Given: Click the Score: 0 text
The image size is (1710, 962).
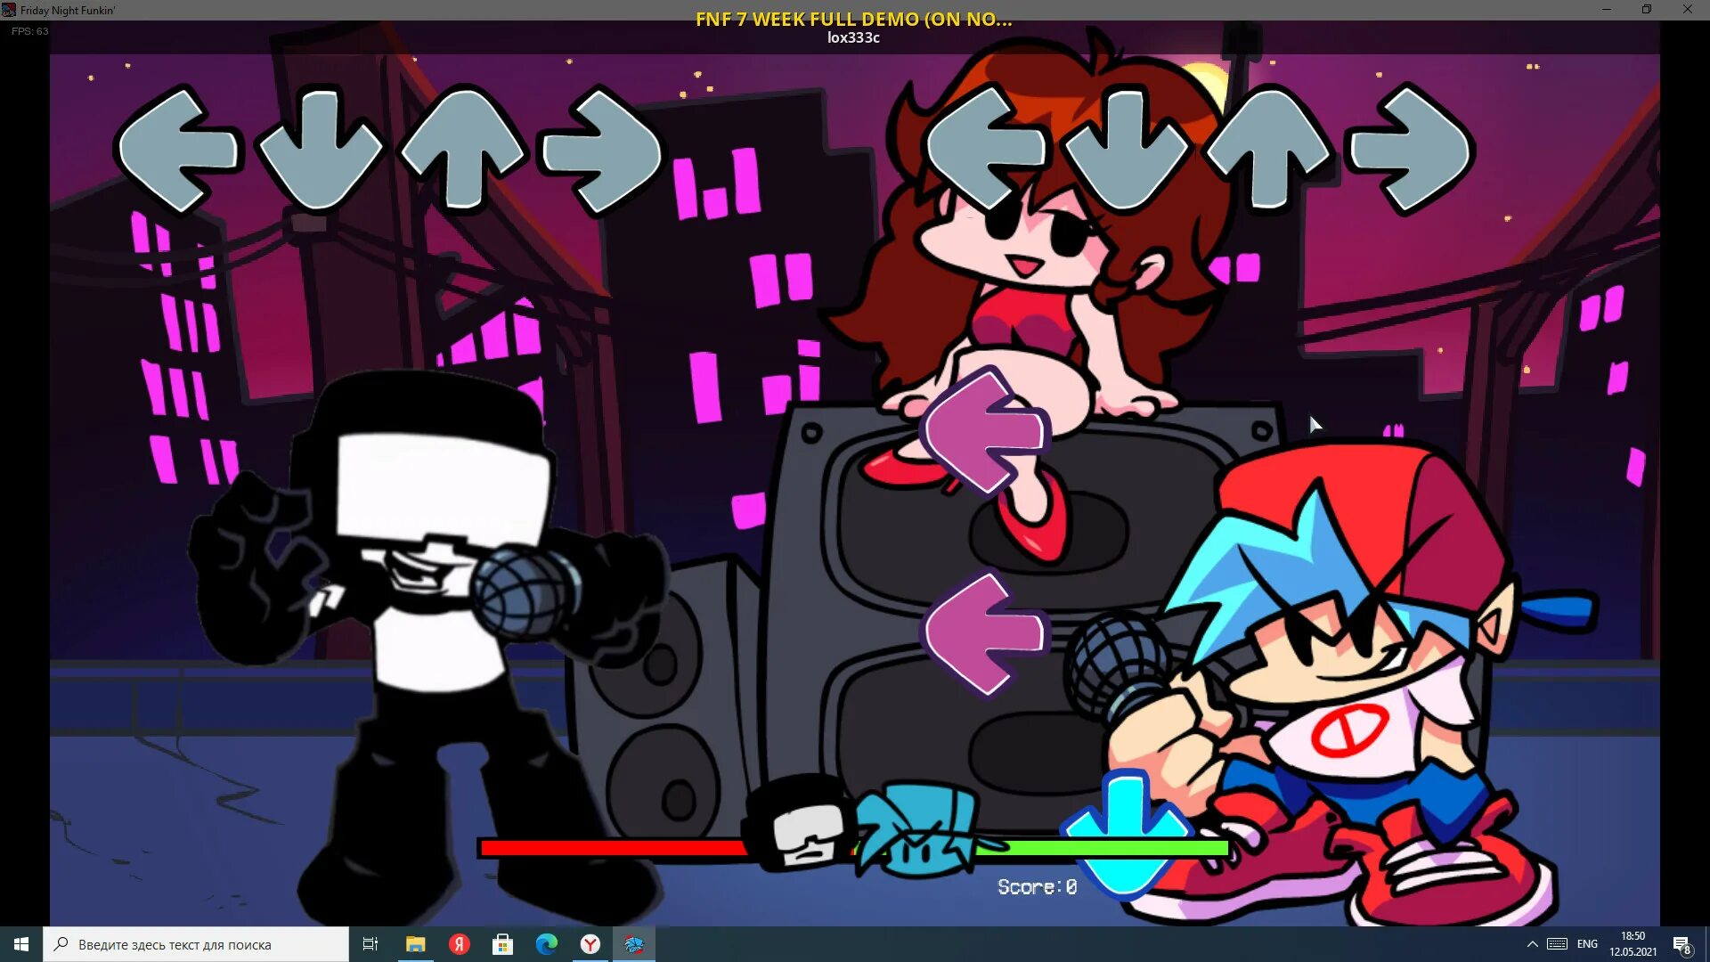Looking at the screenshot, I should pyautogui.click(x=1037, y=887).
